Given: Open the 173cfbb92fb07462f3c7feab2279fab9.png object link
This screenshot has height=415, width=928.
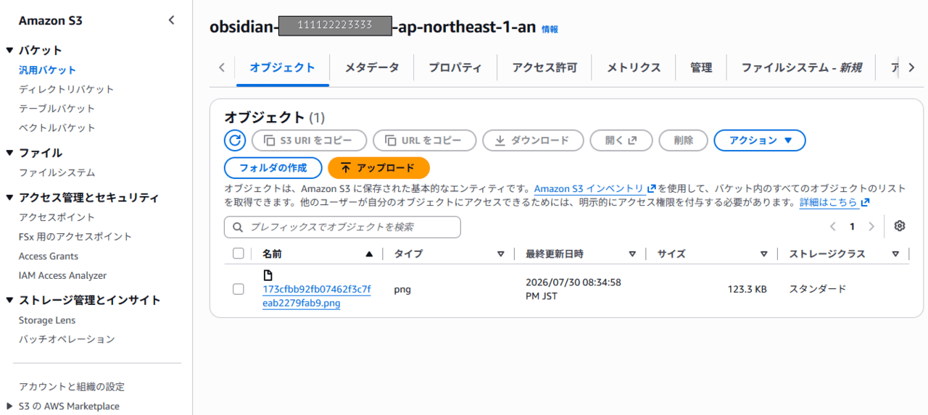Looking at the screenshot, I should click(x=316, y=296).
